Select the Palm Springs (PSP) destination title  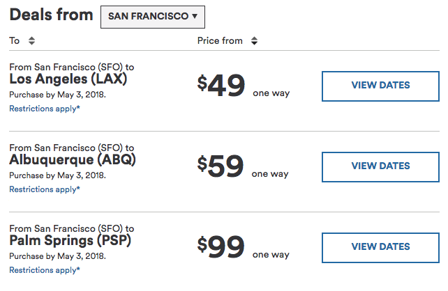coord(70,241)
